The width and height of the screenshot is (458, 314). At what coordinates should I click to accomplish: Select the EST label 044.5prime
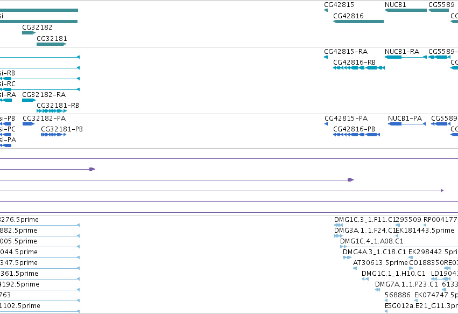[19, 252]
